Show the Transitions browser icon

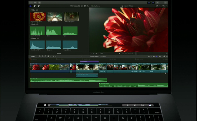[167, 56]
